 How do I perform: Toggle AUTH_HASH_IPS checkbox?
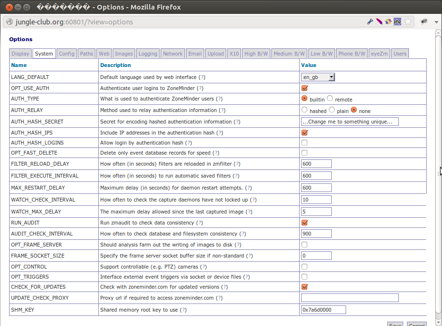click(304, 133)
